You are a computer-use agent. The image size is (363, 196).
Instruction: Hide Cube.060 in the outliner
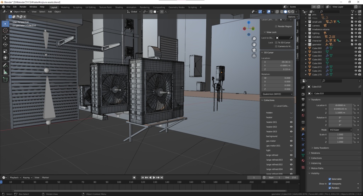click(356, 48)
